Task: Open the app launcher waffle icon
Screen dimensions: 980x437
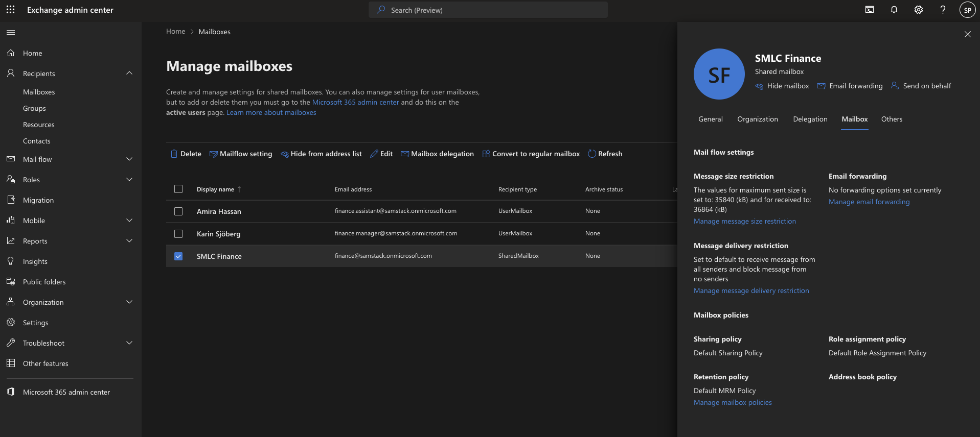Action: [x=10, y=10]
